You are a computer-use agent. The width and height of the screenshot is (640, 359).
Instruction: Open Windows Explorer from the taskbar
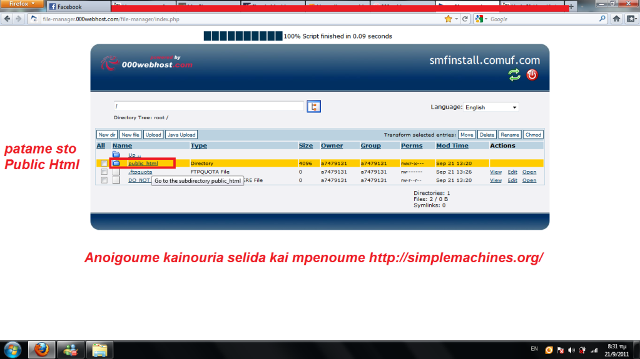[x=99, y=350]
